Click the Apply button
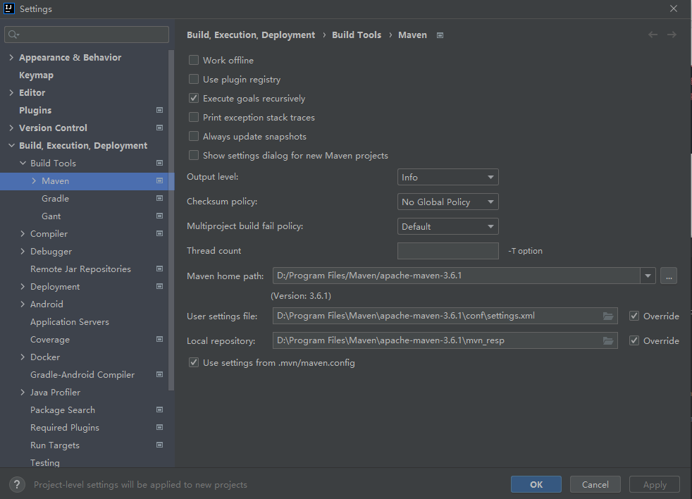 (x=655, y=484)
